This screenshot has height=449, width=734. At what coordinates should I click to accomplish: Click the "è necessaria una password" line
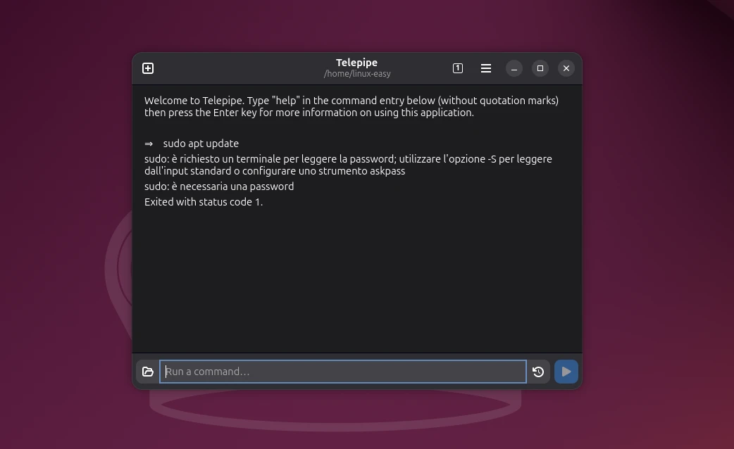coord(219,186)
